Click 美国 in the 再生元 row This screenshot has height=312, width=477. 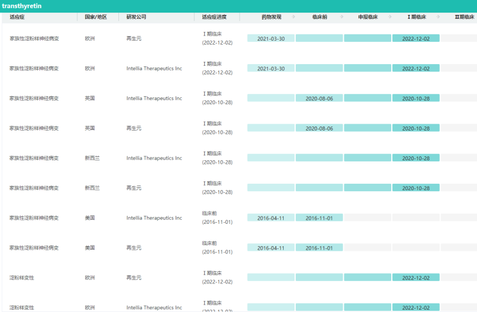(90, 248)
